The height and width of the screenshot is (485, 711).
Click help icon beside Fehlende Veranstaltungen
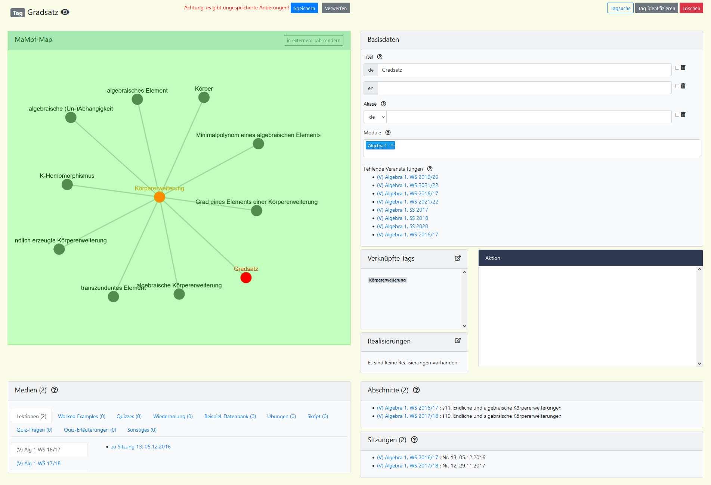point(430,169)
